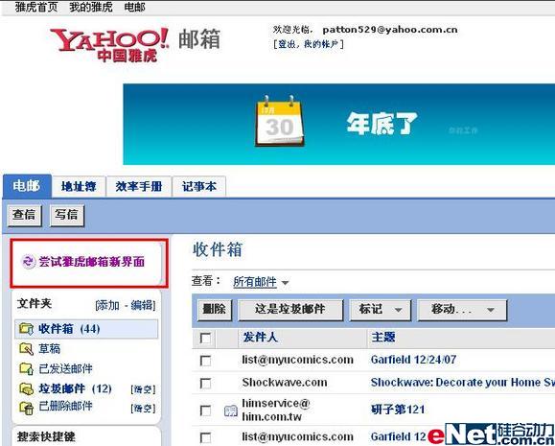Open the 记事本 tab
This screenshot has height=446, width=555.
pyautogui.click(x=199, y=186)
